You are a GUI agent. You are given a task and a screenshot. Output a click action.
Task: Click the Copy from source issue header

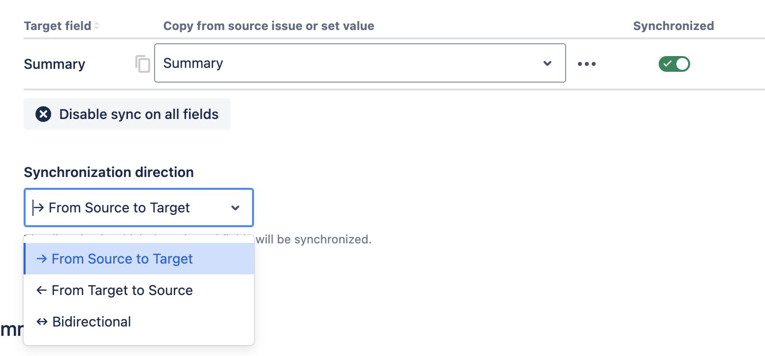[x=269, y=26]
